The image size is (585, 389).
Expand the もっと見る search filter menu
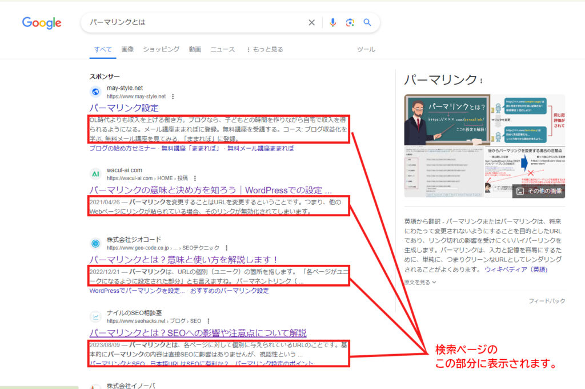tap(265, 50)
